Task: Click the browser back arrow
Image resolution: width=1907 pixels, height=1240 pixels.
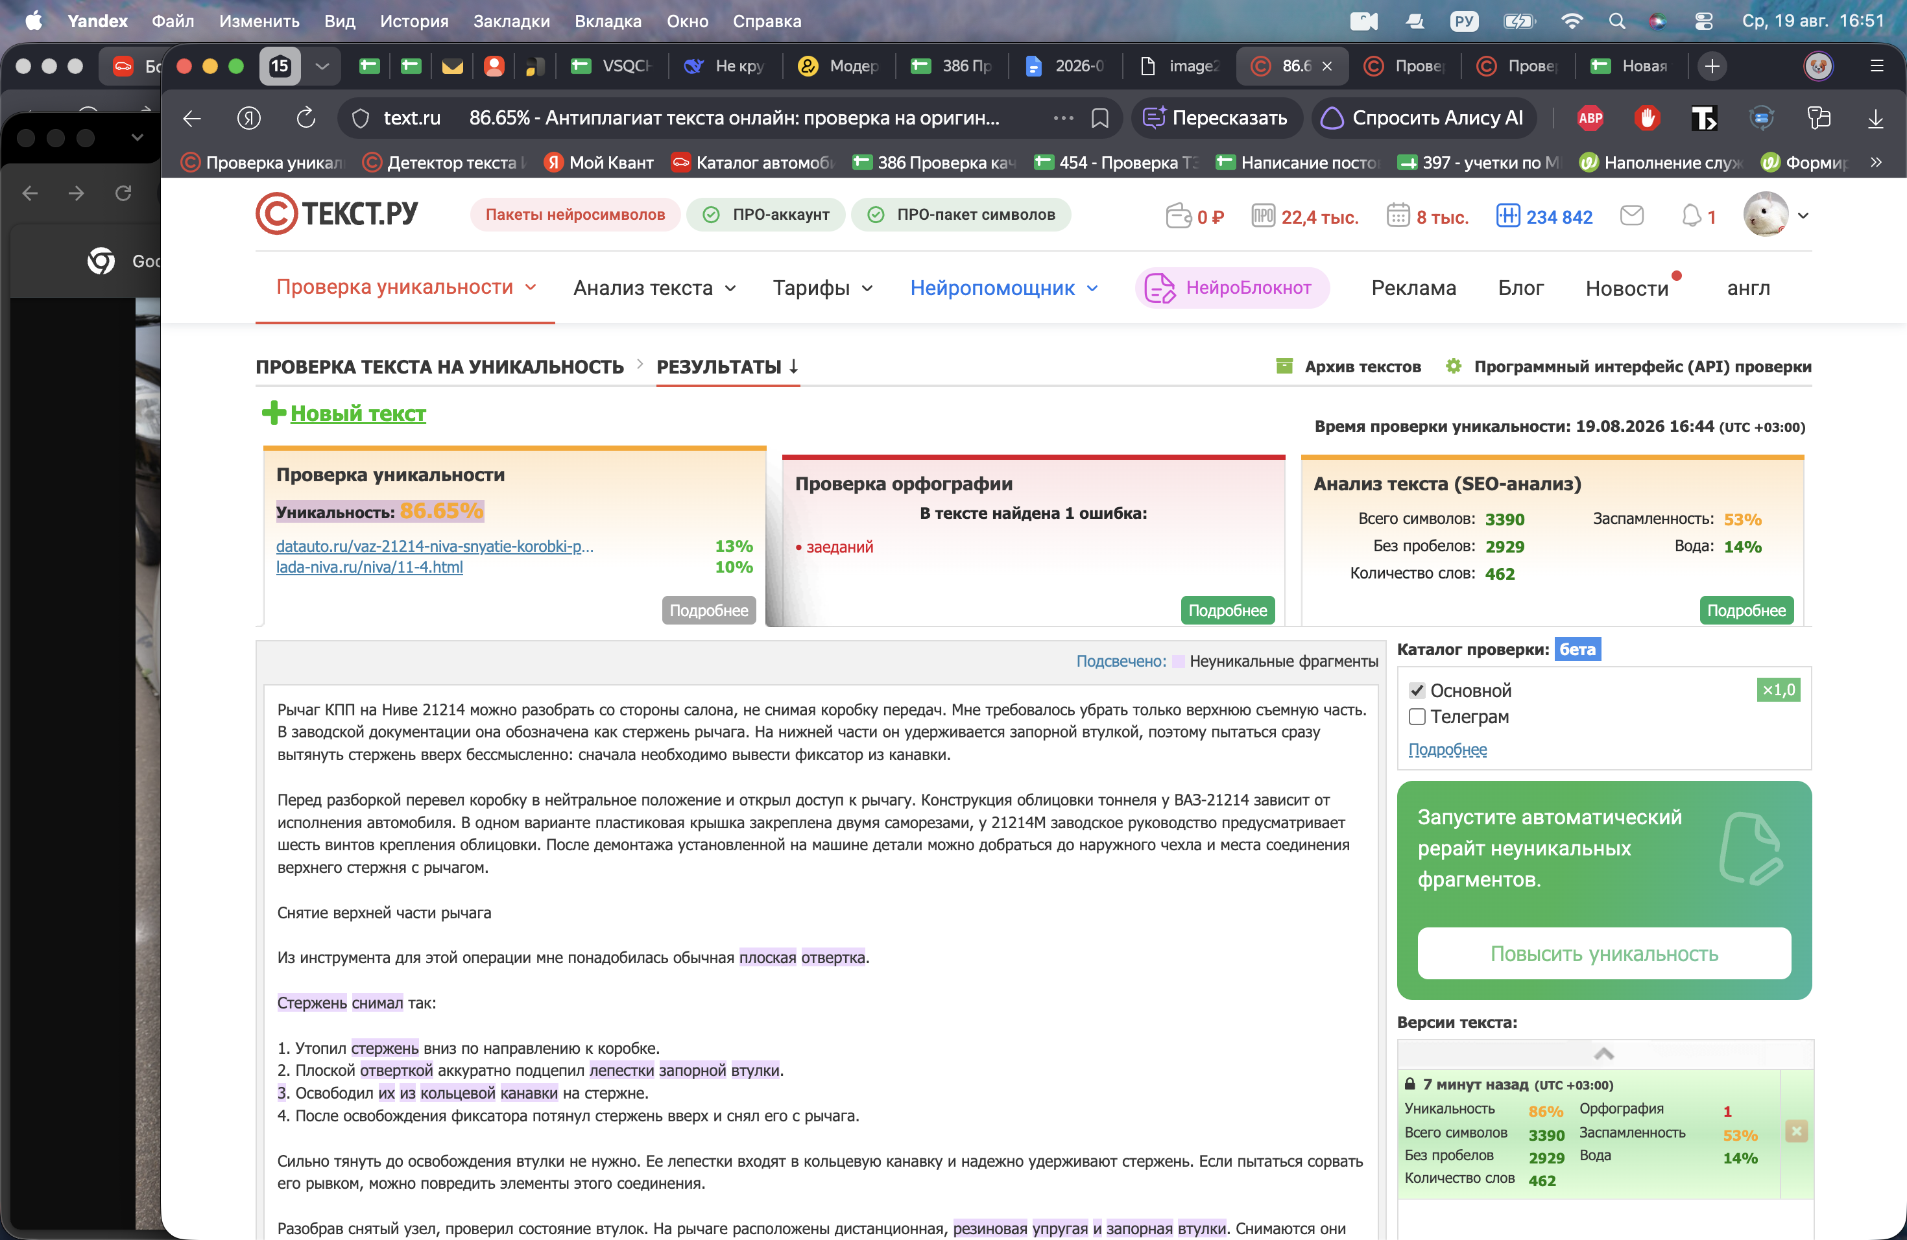Action: (x=192, y=119)
